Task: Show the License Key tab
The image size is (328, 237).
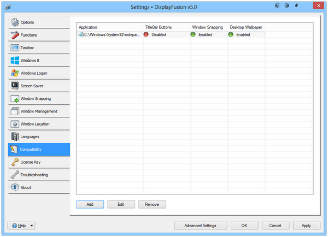Action: point(39,162)
